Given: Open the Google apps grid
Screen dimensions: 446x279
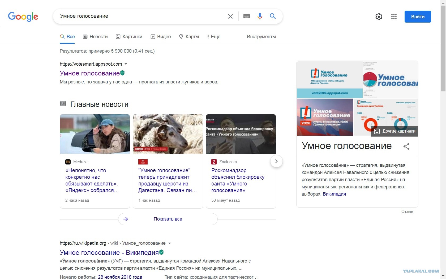Looking at the screenshot, I should (394, 17).
